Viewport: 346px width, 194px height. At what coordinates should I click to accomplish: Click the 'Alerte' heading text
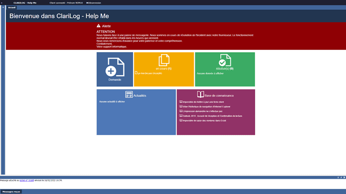(106, 26)
